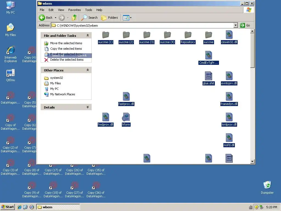This screenshot has height=211, width=281.
Task: Open Back history dropdown arrow
Action: pyautogui.click(x=55, y=18)
